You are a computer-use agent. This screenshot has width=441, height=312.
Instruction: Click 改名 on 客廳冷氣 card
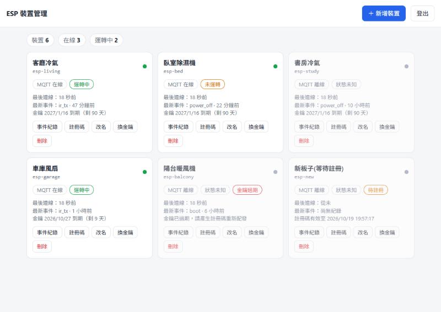point(101,127)
